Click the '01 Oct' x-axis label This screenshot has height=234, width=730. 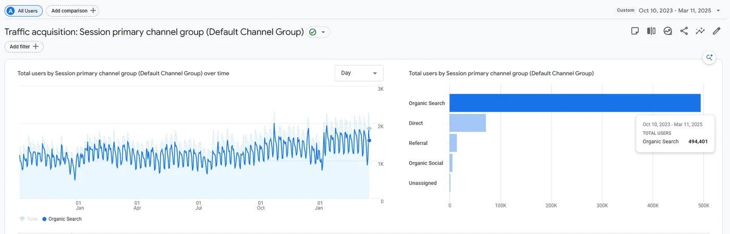[x=261, y=205]
